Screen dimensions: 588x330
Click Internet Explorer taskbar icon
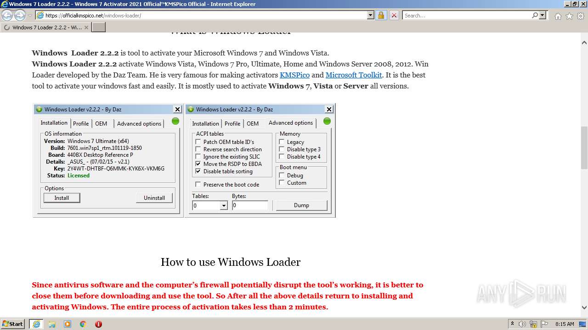(36, 324)
